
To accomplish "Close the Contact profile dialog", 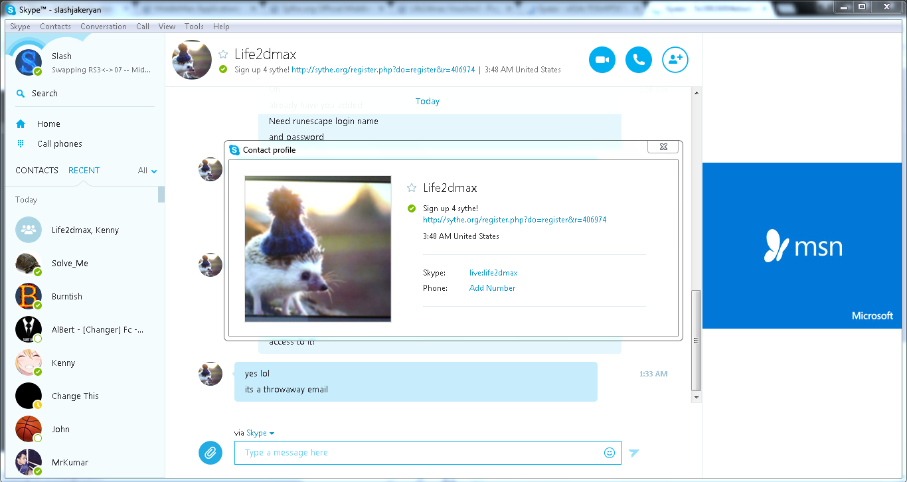I will click(x=663, y=147).
